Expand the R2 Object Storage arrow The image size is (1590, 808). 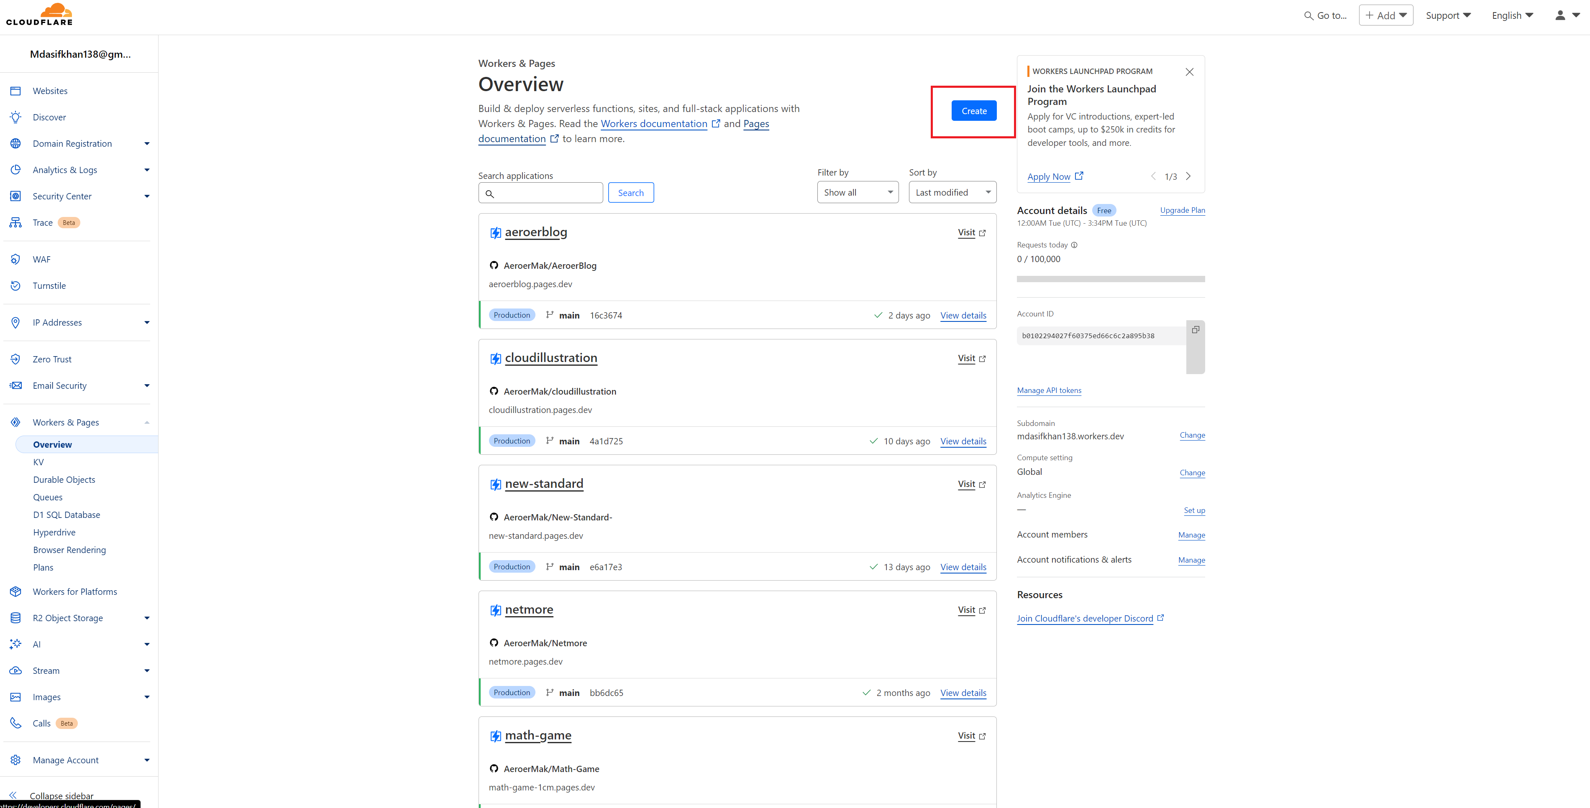[147, 618]
